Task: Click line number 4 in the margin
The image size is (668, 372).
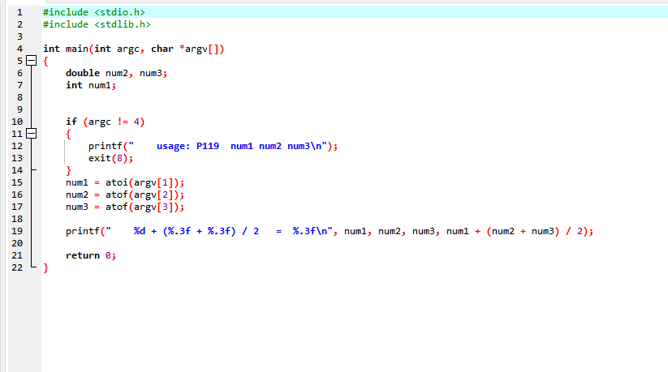Action: pyautogui.click(x=19, y=49)
